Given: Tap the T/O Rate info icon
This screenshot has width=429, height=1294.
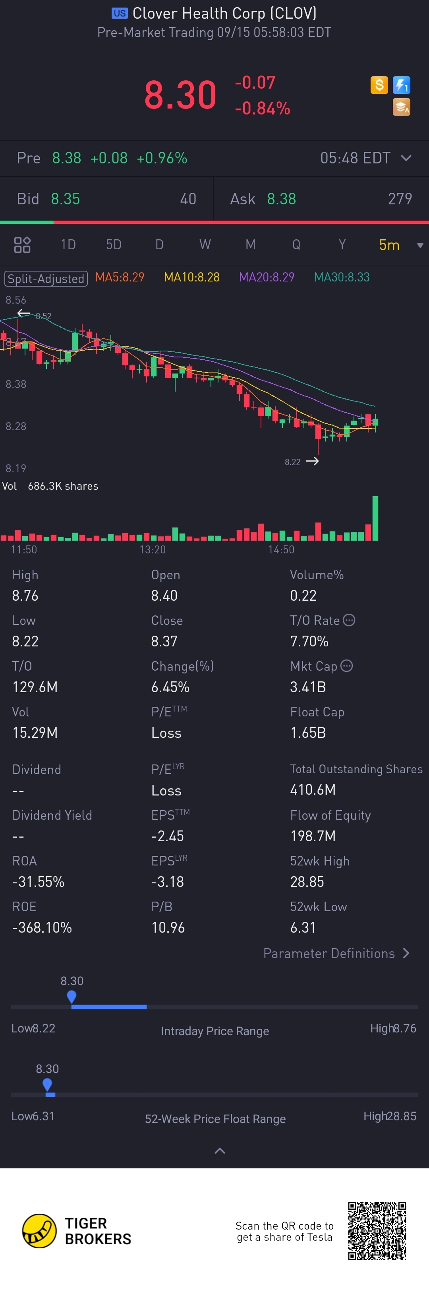Looking at the screenshot, I should [x=349, y=620].
